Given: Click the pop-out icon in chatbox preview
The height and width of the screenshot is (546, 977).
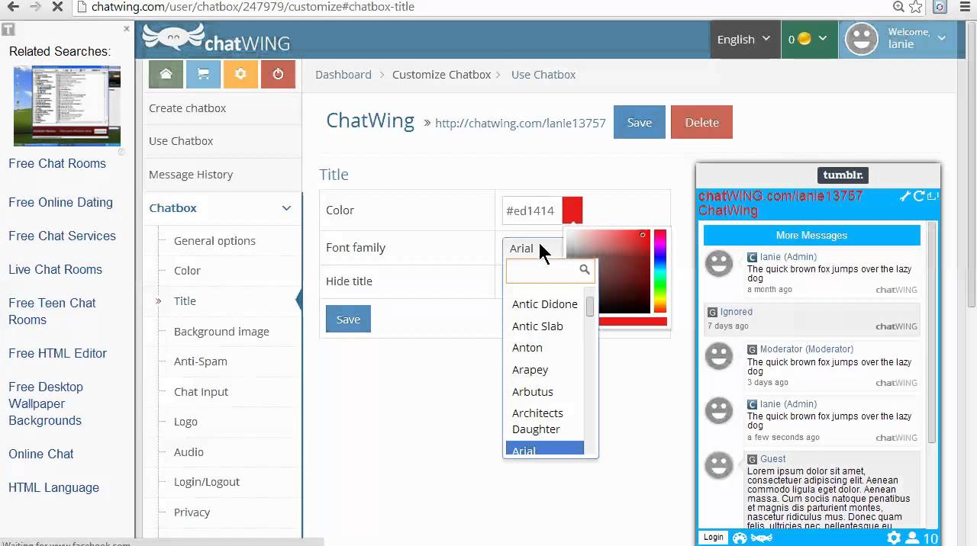Looking at the screenshot, I should [x=932, y=196].
